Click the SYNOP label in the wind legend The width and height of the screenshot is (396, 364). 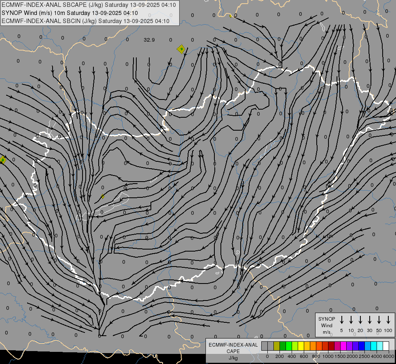pos(327,319)
